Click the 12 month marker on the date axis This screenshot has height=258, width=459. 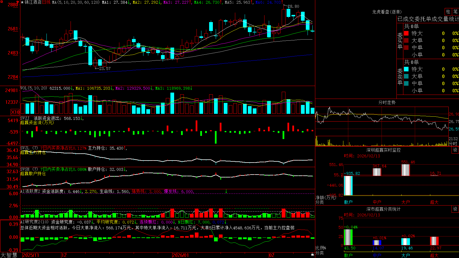click(x=64, y=255)
